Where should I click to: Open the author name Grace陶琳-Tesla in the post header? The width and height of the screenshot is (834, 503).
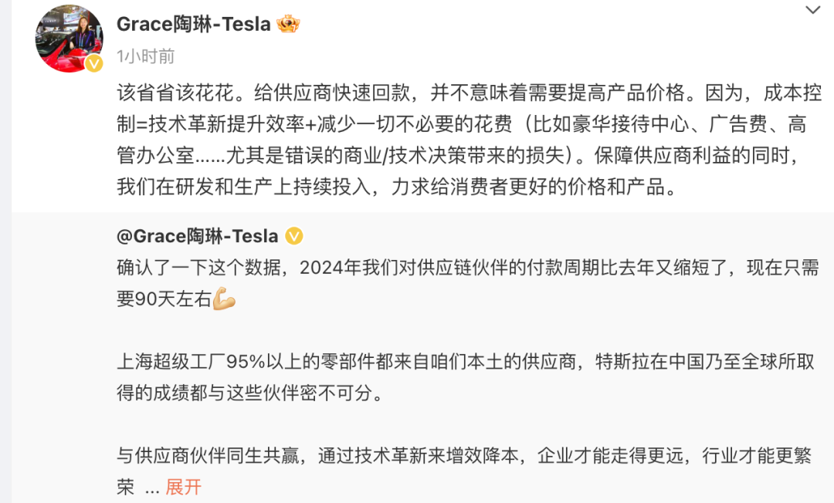[x=194, y=24]
